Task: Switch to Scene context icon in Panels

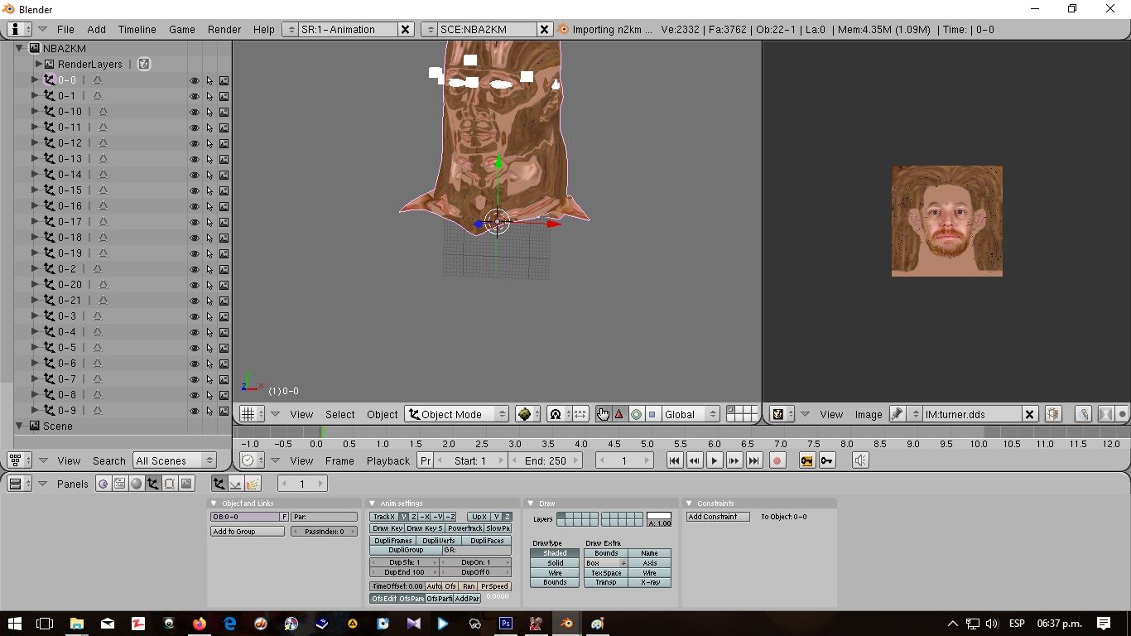Action: pyautogui.click(x=186, y=484)
